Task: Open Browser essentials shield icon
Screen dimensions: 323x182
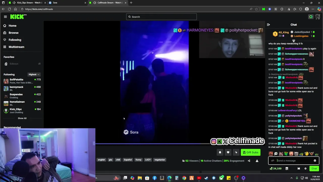Action: click(x=301, y=9)
